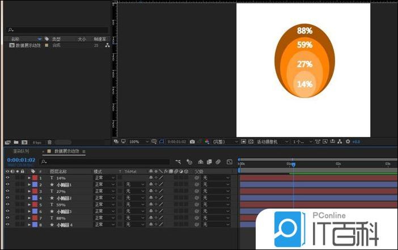Open the 100% zoom level dropdown
Screen dimensions: 398x250
point(136,141)
